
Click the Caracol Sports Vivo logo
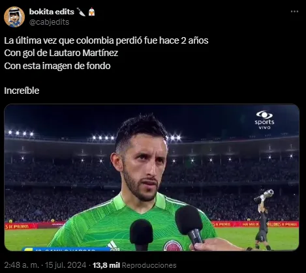click(264, 120)
